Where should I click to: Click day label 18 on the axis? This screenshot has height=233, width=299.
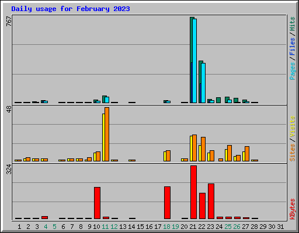tap(166, 227)
